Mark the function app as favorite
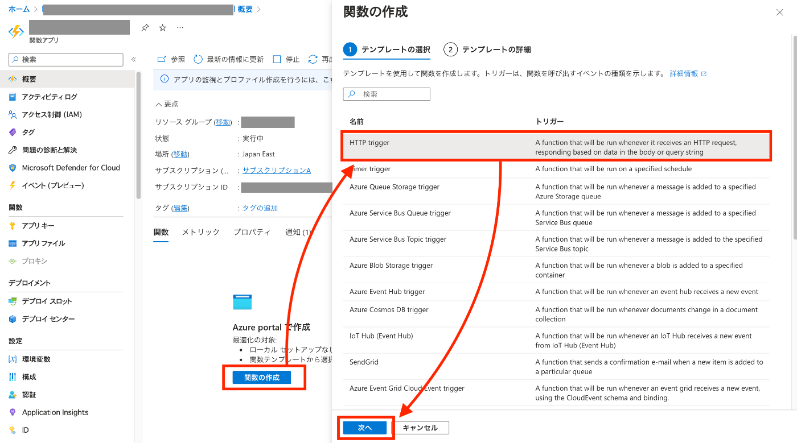 point(162,27)
